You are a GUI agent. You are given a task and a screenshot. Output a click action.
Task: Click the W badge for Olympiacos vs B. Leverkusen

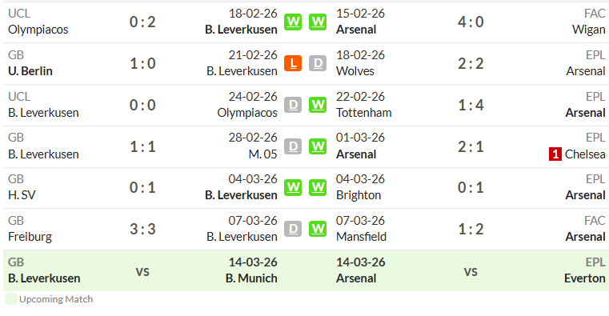click(293, 22)
